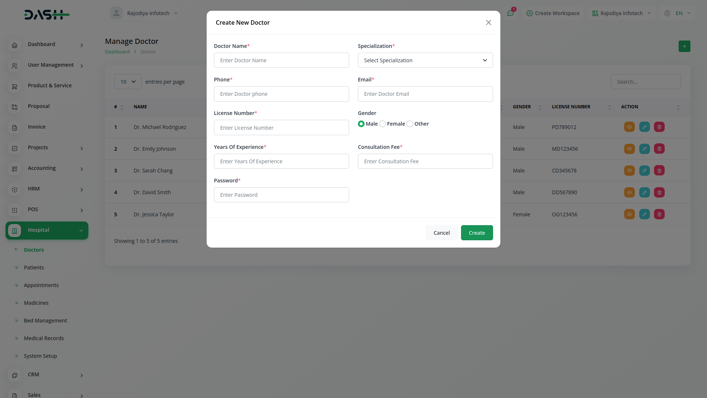Click the Proposal sidebar icon
The width and height of the screenshot is (707, 398).
tap(15, 107)
